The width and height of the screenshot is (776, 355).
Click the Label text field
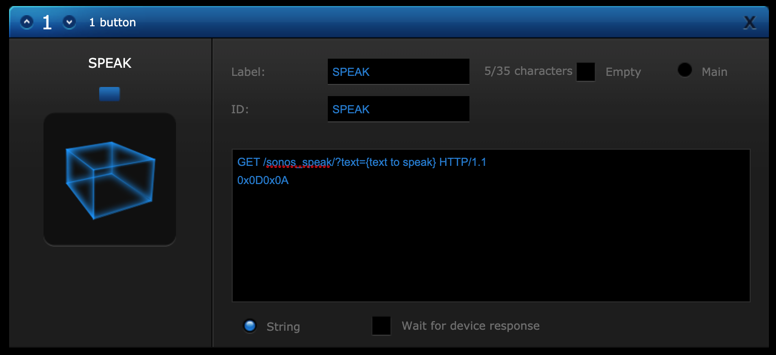[398, 72]
